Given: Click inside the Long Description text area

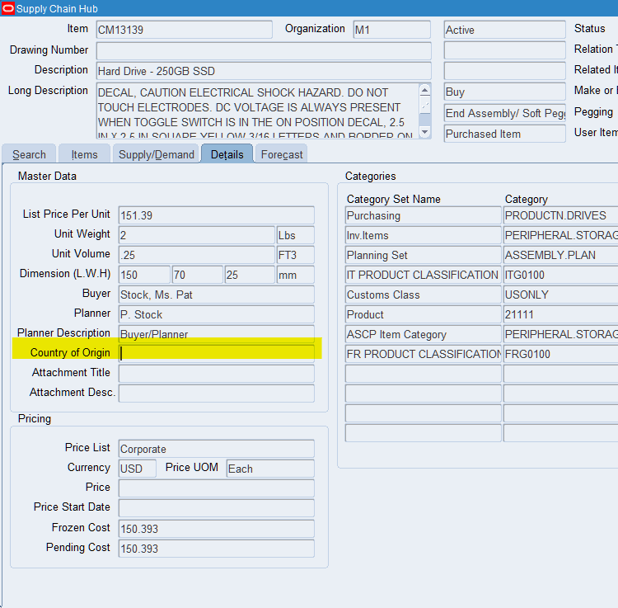Looking at the screenshot, I should click(258, 111).
